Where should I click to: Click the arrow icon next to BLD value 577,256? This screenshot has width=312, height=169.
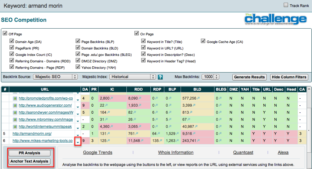click(198, 98)
